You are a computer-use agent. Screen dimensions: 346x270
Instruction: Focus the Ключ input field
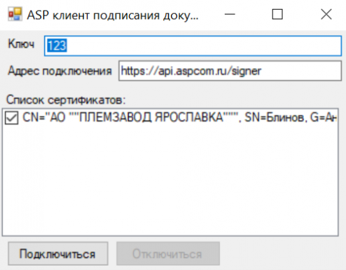[193, 46]
